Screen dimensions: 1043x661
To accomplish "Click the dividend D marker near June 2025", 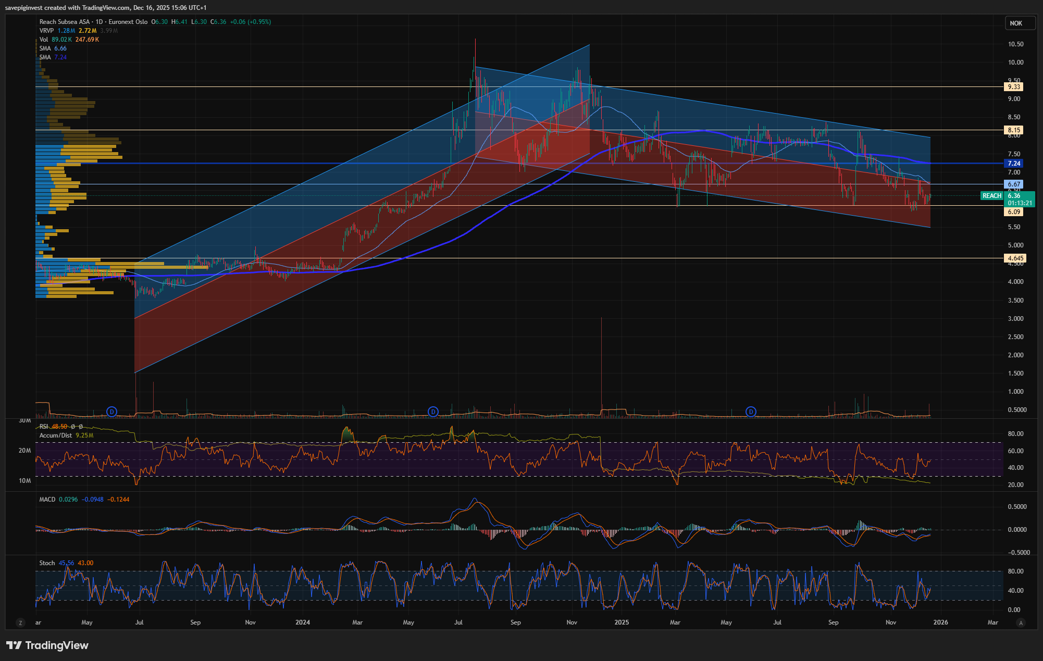I will click(751, 411).
